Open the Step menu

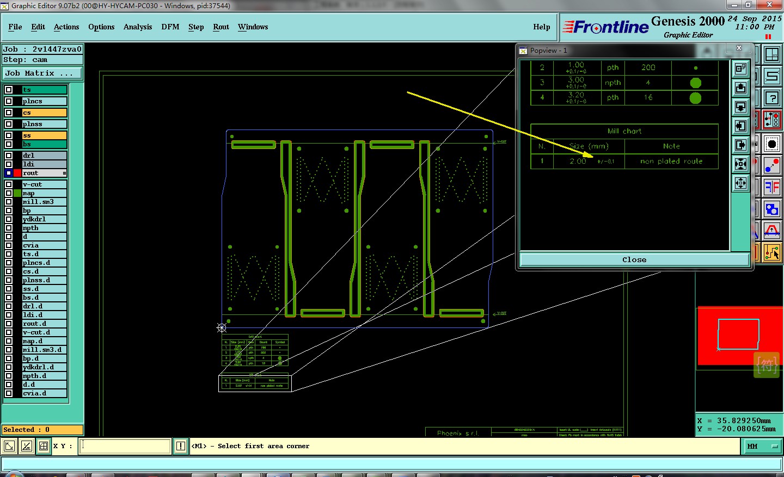click(x=196, y=27)
